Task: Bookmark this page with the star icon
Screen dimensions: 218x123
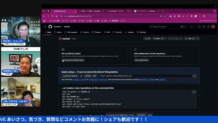Action: 165,16
